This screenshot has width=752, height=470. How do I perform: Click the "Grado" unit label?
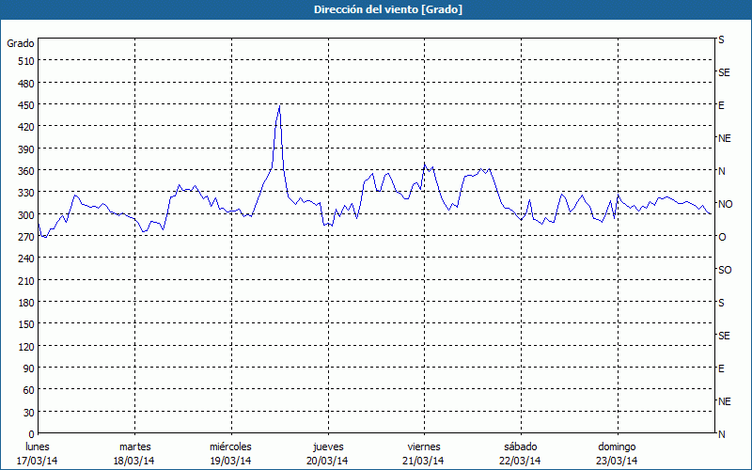pos(21,43)
